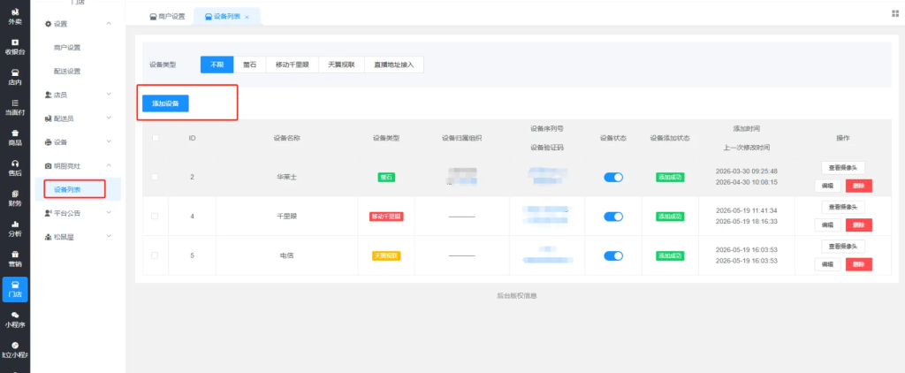This screenshot has height=373, width=905.
Task: Click 删除 for the 电信 row
Action: 859,264
